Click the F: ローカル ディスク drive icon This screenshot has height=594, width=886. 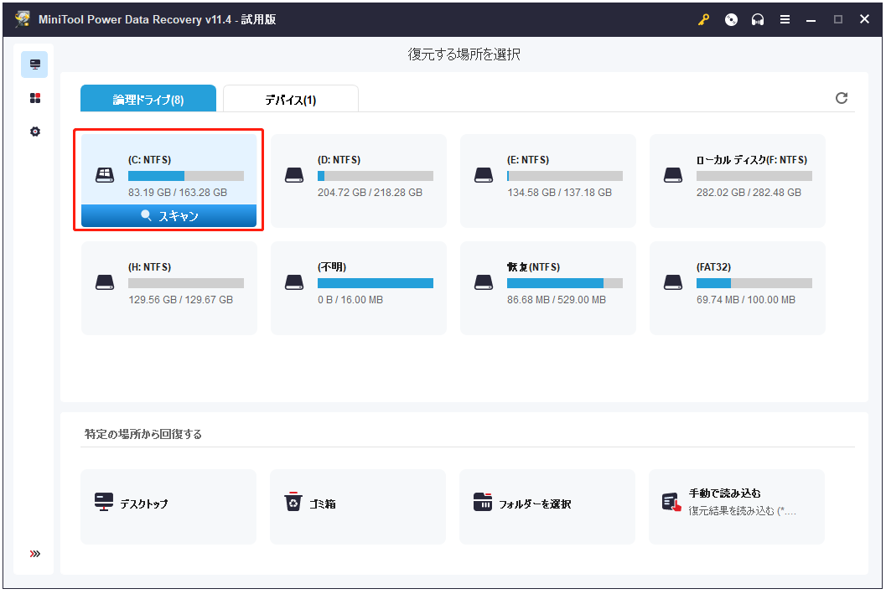click(673, 175)
